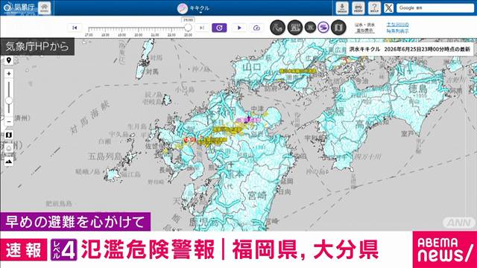The height and width of the screenshot is (268, 477).
Task: Open the playback speed gauge button
Action: [256, 28]
